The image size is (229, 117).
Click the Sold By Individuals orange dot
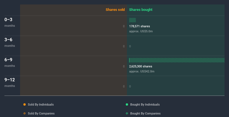pyautogui.click(x=25, y=104)
